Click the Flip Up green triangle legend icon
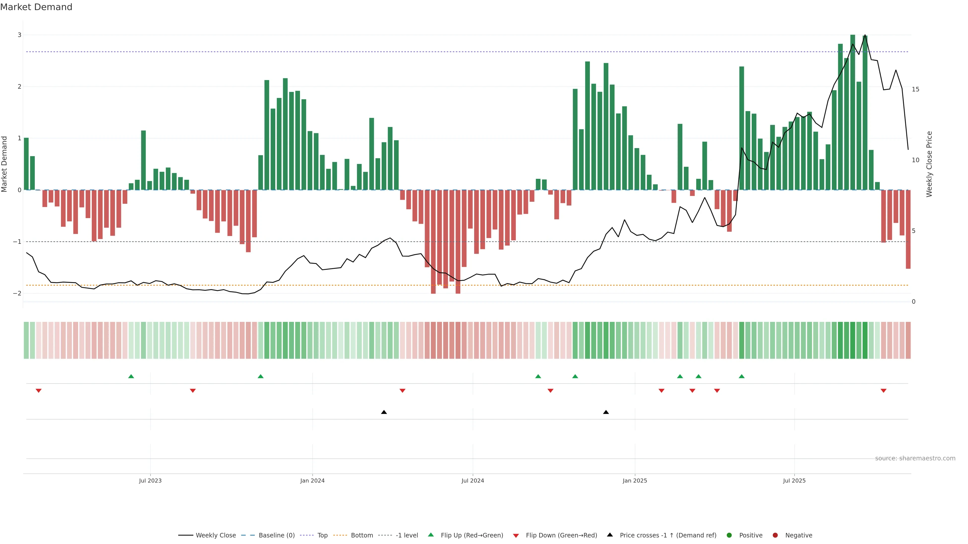This screenshot has width=968, height=544. click(x=431, y=535)
